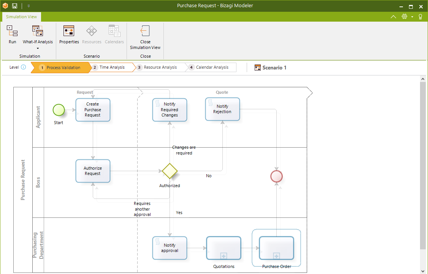Click the vertical scrollbar thumb
428x274 pixels.
pyautogui.click(x=423, y=165)
